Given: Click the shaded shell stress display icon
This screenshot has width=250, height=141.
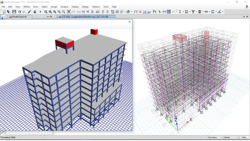Looking at the screenshot, I should coord(169,12).
